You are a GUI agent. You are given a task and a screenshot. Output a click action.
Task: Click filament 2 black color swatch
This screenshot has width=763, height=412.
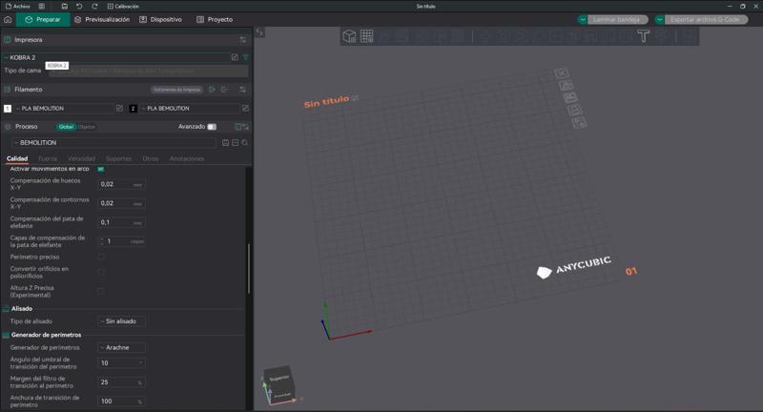[x=133, y=109]
